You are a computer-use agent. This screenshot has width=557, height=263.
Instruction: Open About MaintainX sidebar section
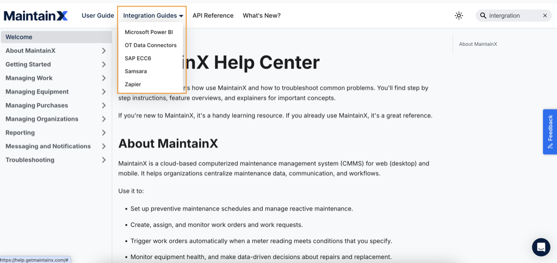coord(30,50)
